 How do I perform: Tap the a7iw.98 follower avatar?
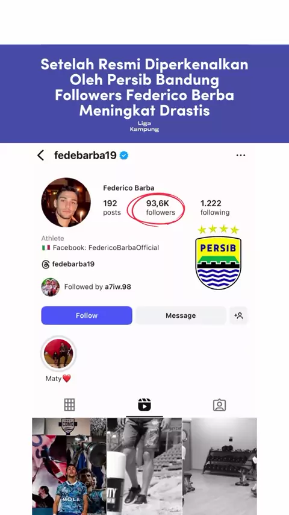[51, 287]
